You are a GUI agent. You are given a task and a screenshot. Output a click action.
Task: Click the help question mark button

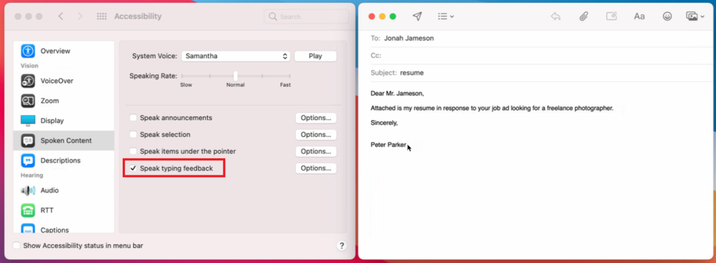tap(341, 246)
